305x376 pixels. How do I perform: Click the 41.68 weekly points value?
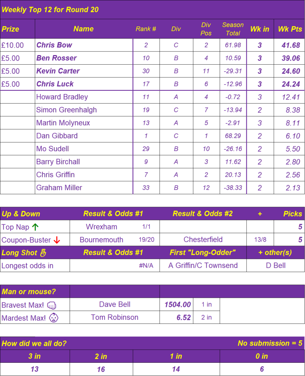click(291, 45)
